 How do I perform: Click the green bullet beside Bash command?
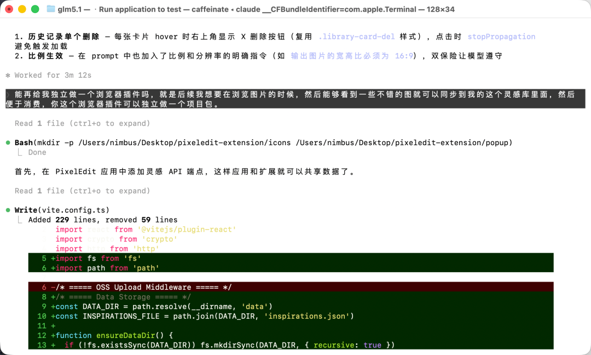[8, 142]
